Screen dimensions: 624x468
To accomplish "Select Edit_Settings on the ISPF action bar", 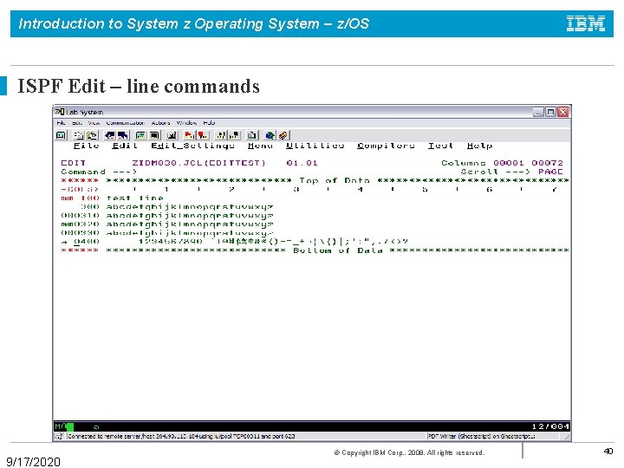I will click(192, 146).
